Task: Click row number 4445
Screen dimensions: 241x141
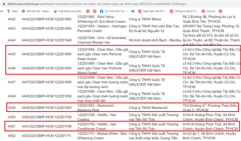Action: tap(12, 54)
